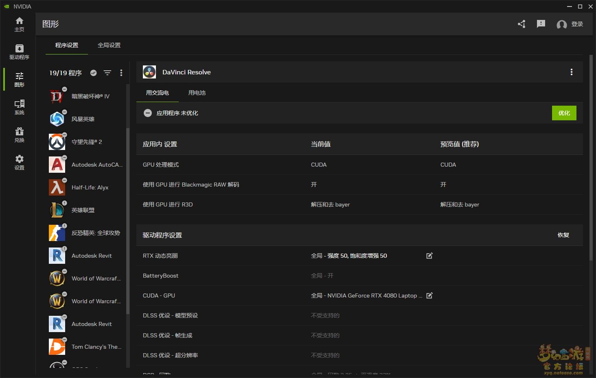
Task: Click the 登录 login link
Action: click(x=577, y=24)
